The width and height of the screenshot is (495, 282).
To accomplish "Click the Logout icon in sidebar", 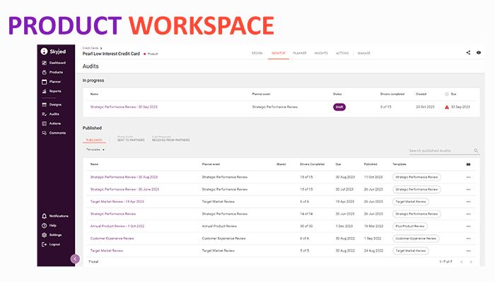I will tap(45, 244).
